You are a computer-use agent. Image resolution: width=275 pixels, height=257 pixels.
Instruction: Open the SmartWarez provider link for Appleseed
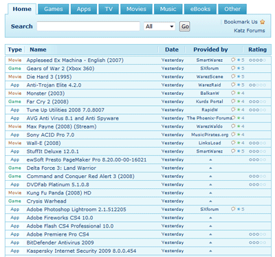210,60
